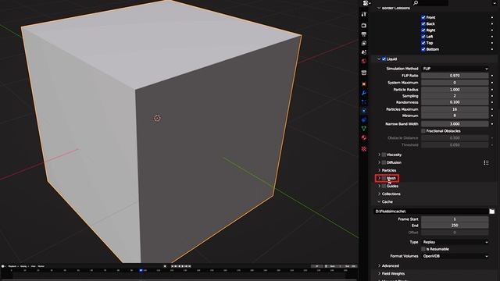Open the Diffusion presets list icon
The height and width of the screenshot is (281, 500).
[486, 162]
